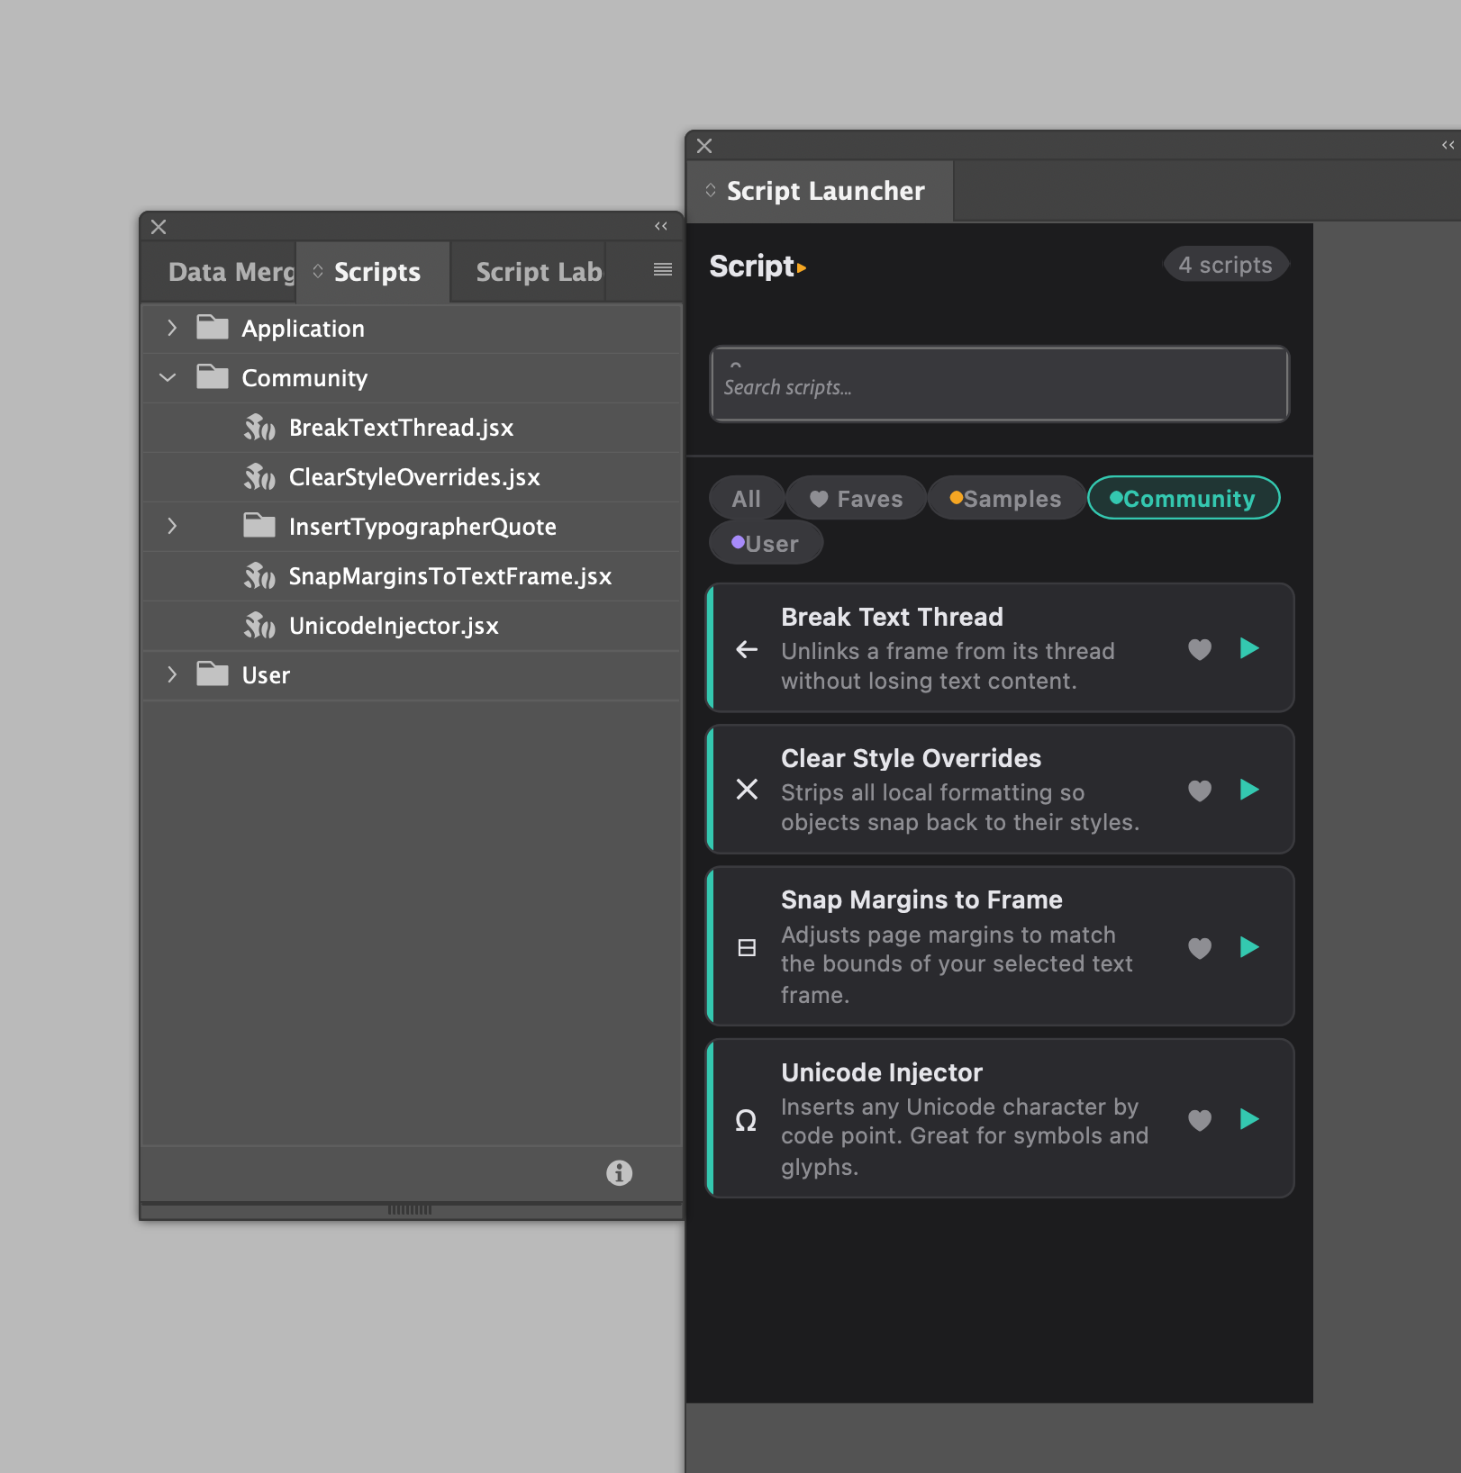The image size is (1461, 1473).
Task: Open the Scripts panel hamburger menu
Action: click(663, 269)
